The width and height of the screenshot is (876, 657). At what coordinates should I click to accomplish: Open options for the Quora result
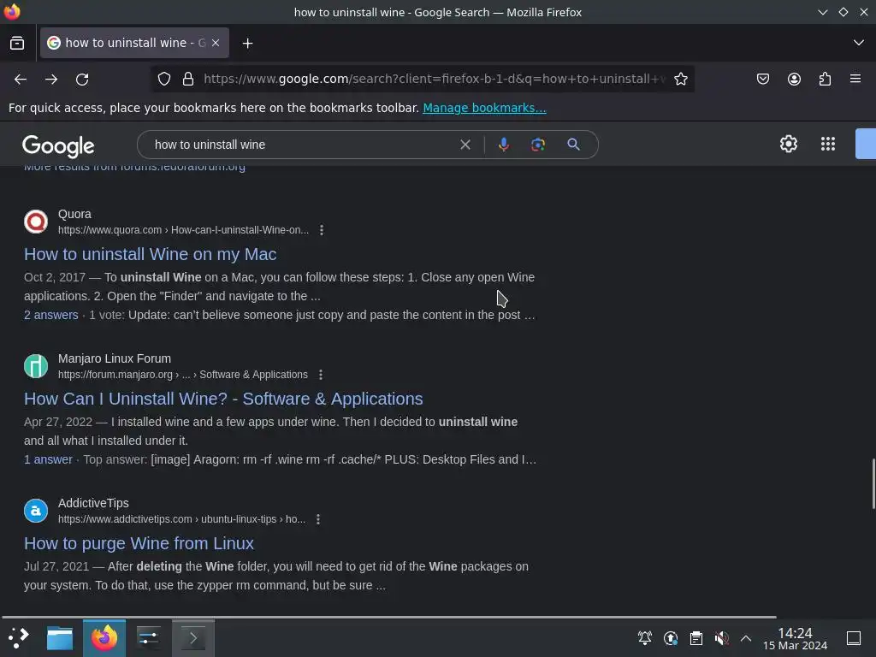[x=322, y=230]
